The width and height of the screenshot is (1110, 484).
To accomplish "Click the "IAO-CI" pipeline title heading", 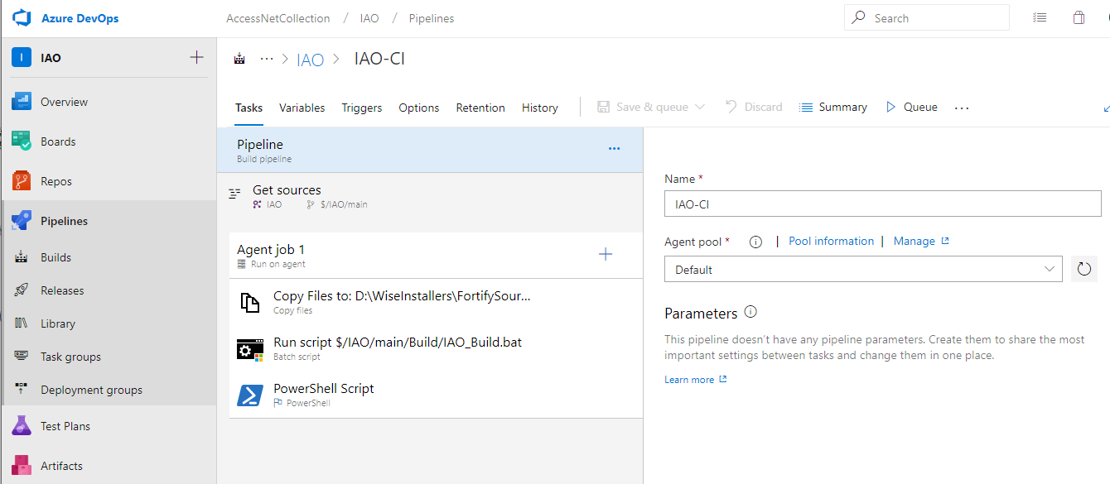I will (x=379, y=59).
